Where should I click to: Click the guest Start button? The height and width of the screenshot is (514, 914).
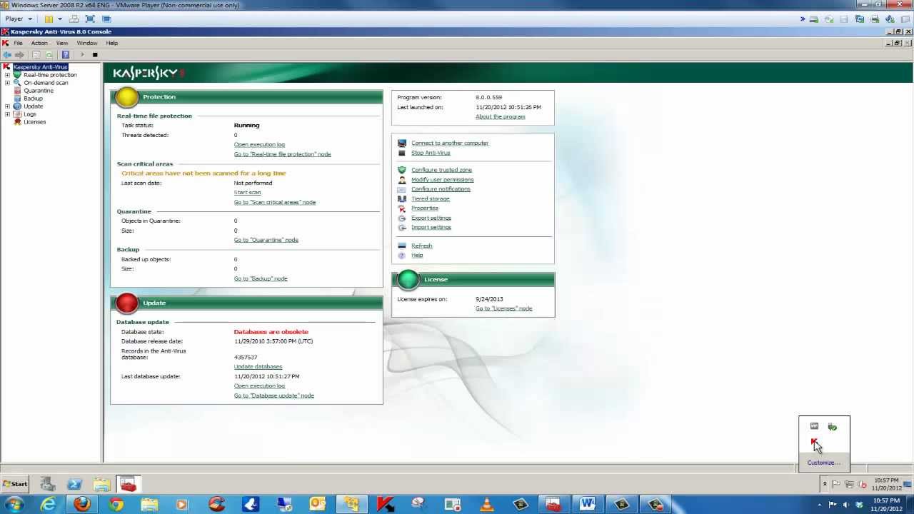point(14,484)
